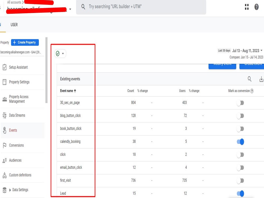Image resolution: width=264 pixels, height=198 pixels.
Task: Click All accounts breadcrumb link
Action: point(14,2)
